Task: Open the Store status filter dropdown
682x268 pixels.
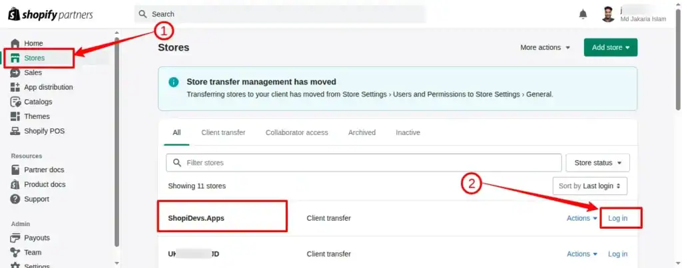Action: point(597,163)
